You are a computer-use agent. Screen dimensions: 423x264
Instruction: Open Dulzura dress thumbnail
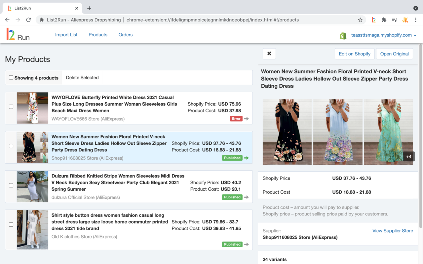(x=32, y=186)
